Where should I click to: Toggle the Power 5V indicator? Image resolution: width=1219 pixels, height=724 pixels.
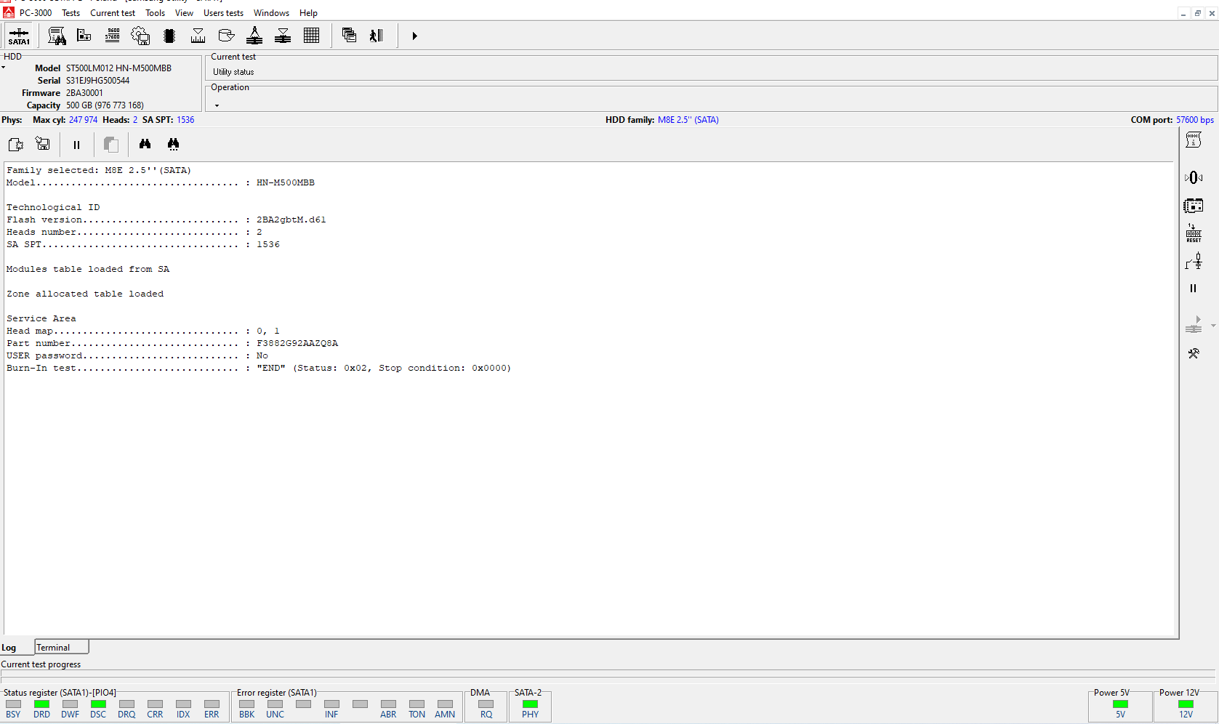(1120, 704)
